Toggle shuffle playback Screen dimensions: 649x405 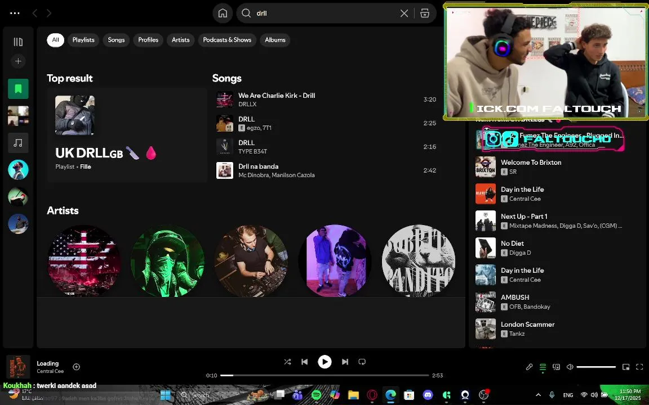click(287, 362)
